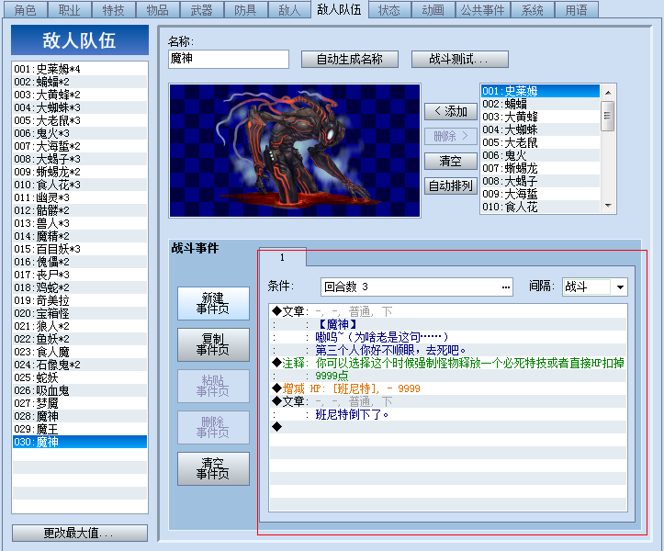The width and height of the screenshot is (664, 551).
Task: Switch to the 动画 tab
Action: 433,9
